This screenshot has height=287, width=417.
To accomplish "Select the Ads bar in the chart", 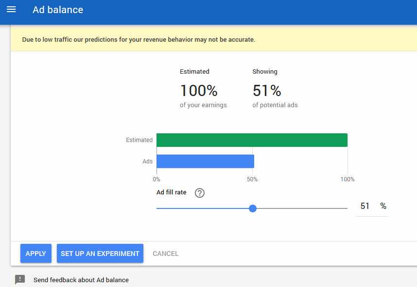I will coord(204,160).
